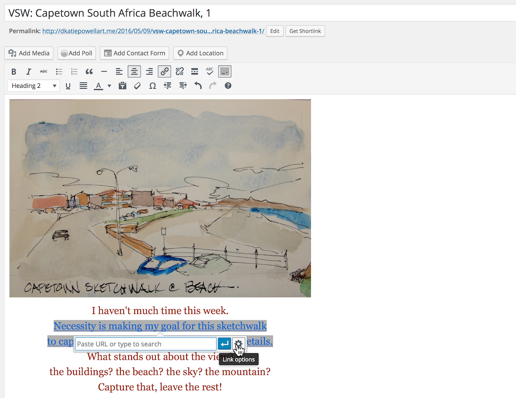Insert a blockquote
516x398 pixels.
pyautogui.click(x=89, y=71)
